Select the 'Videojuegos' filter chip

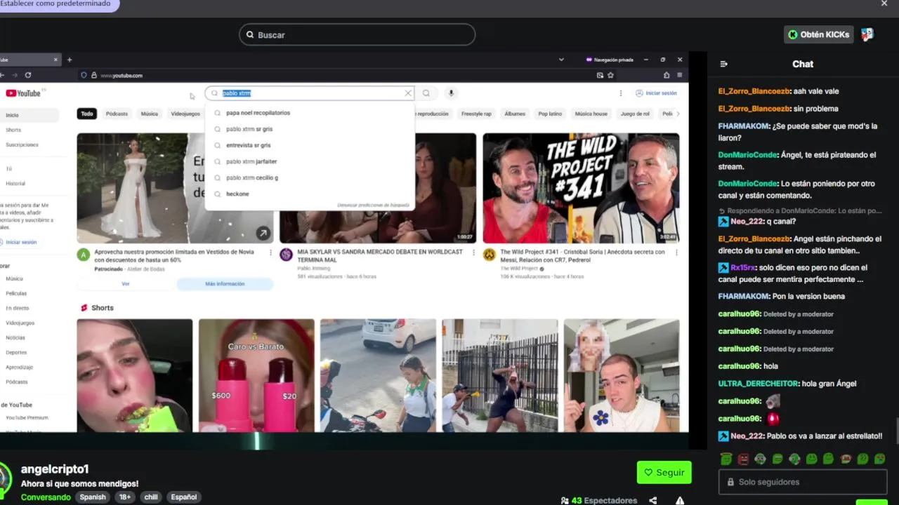pyautogui.click(x=185, y=114)
